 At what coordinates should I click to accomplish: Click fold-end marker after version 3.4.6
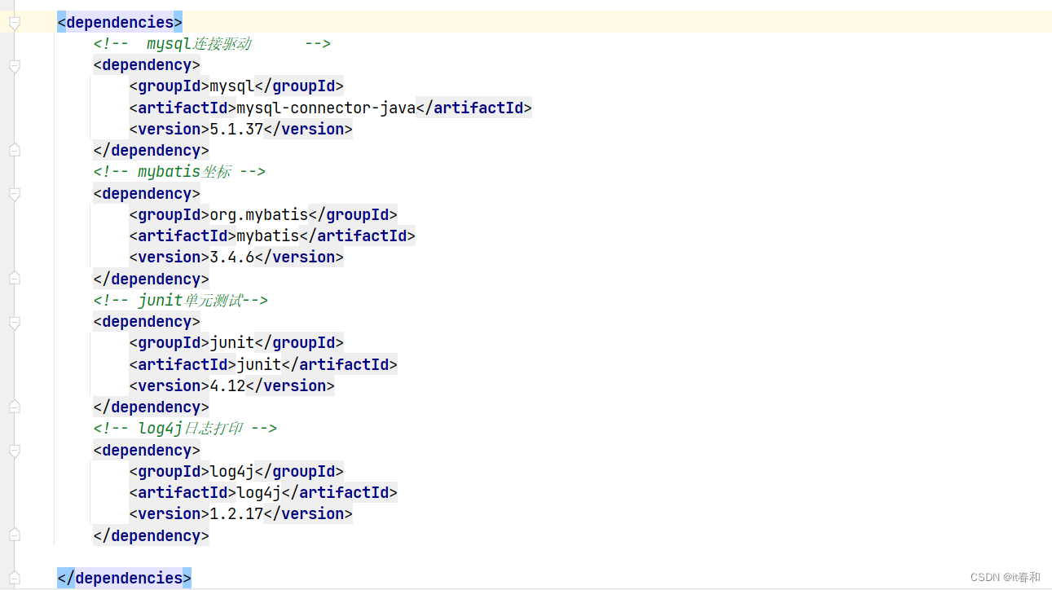click(x=14, y=279)
